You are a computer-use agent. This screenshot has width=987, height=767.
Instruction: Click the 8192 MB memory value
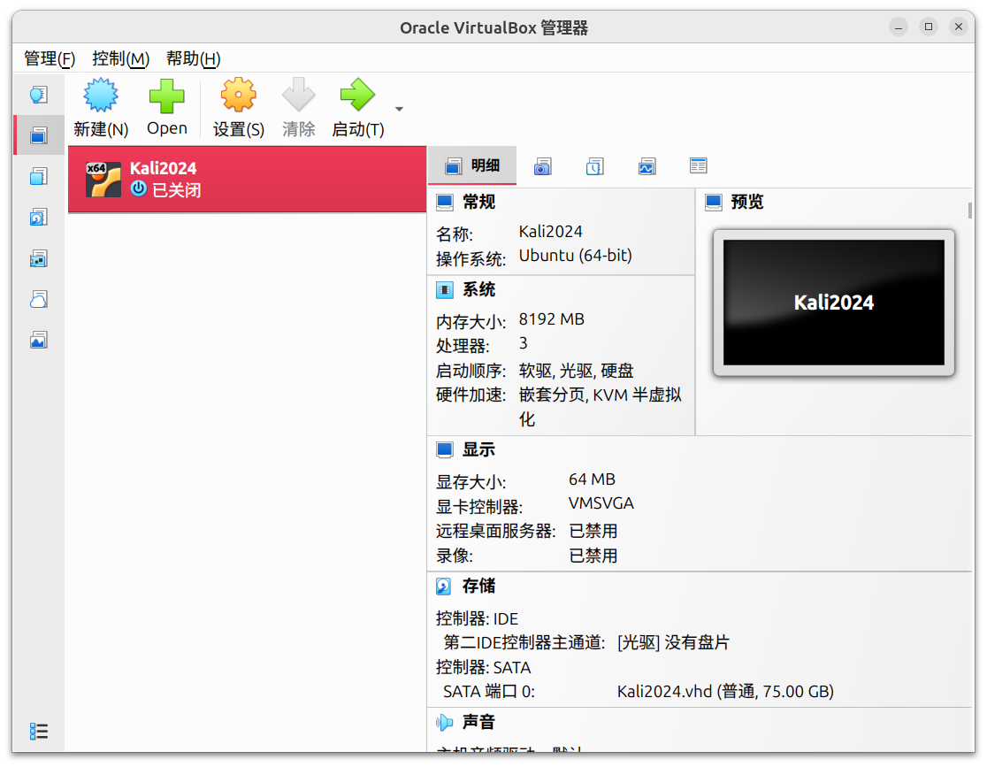point(551,319)
